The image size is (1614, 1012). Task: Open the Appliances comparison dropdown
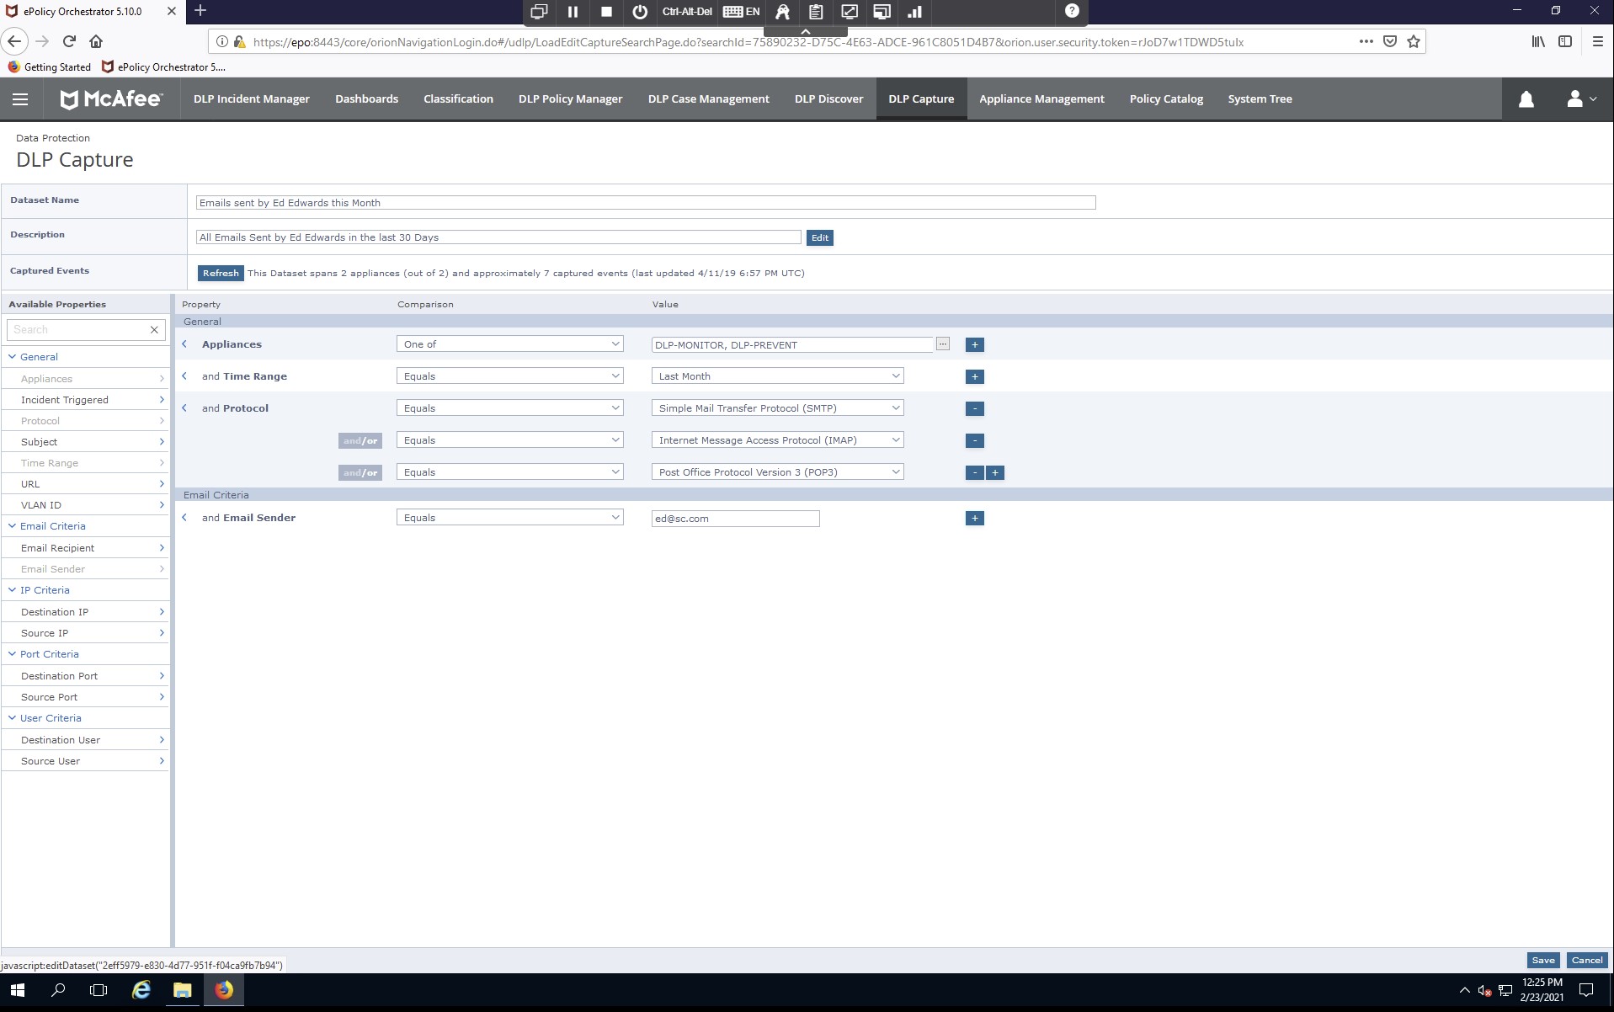(510, 344)
